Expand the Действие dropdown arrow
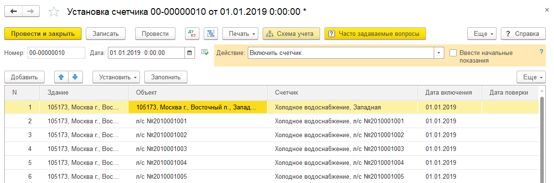This screenshot has width=554, height=183. pyautogui.click(x=439, y=53)
